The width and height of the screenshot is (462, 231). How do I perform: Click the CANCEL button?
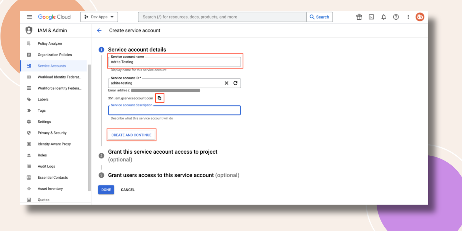128,190
